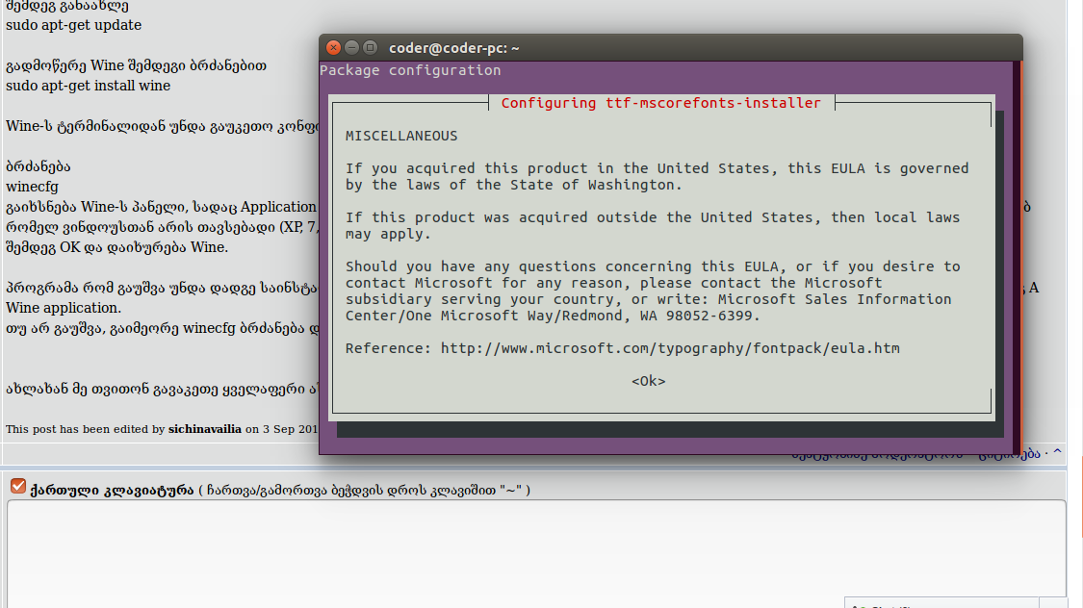The image size is (1083, 608).
Task: Click the 'Wine application.' text in the post
Action: click(64, 308)
